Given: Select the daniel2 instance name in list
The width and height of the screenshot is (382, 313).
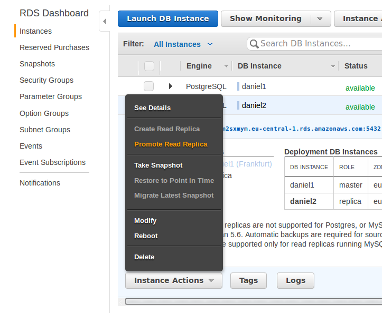Looking at the screenshot, I should pos(254,105).
